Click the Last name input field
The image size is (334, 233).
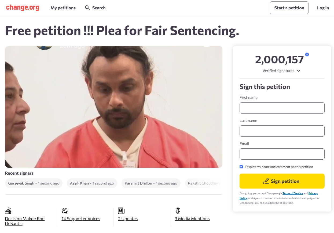click(x=282, y=131)
